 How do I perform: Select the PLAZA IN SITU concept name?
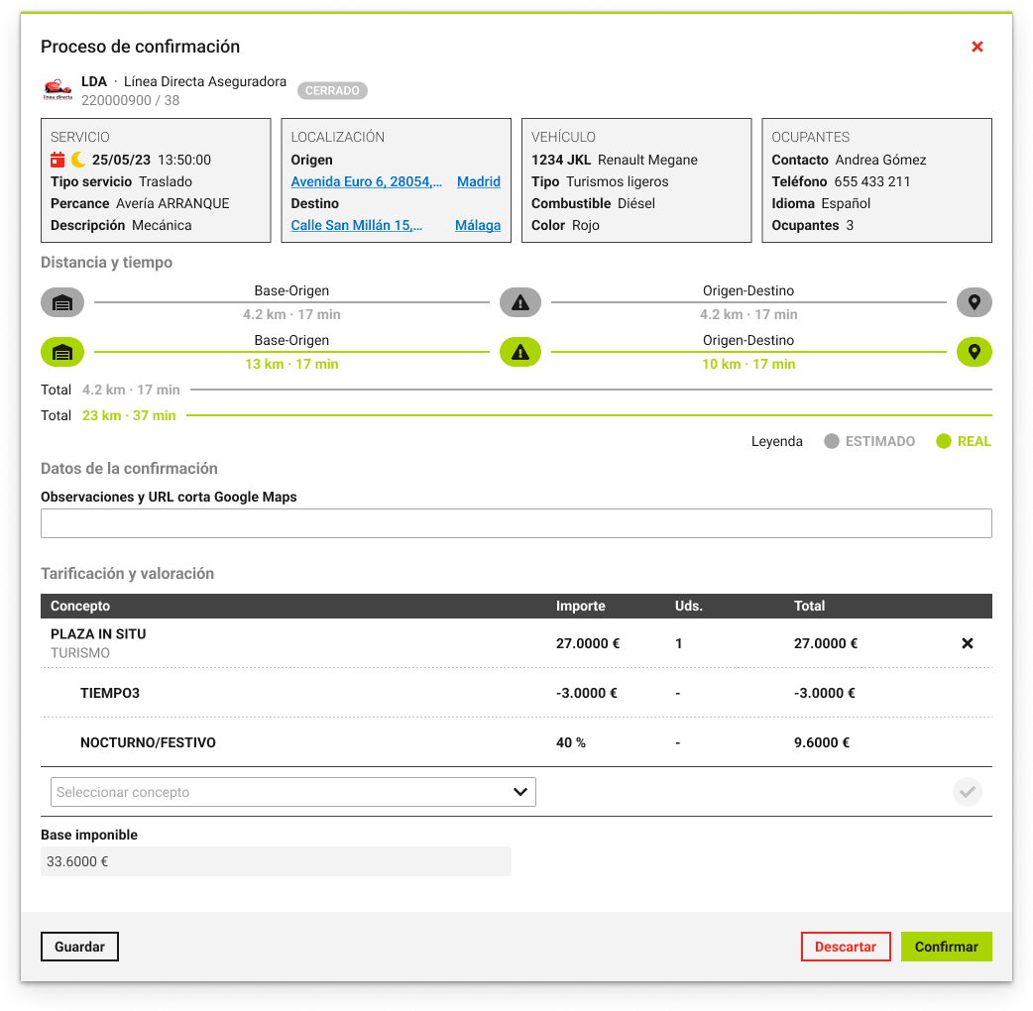click(x=98, y=634)
